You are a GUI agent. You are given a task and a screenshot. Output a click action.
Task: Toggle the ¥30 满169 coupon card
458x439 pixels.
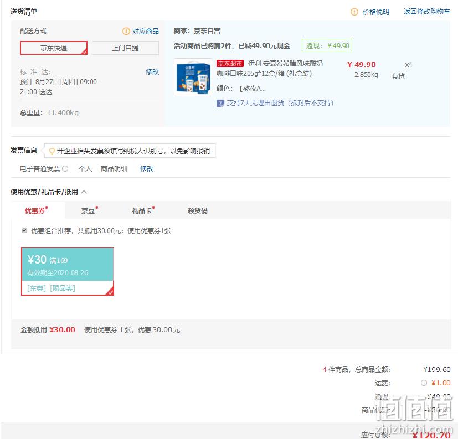click(x=68, y=271)
